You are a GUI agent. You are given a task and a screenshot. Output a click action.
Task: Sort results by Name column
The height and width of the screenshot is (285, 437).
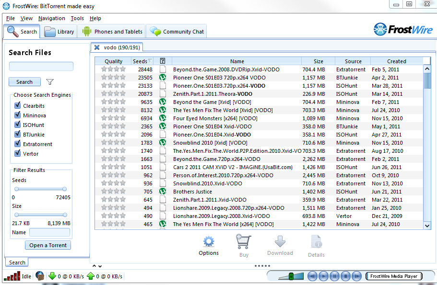[237, 61]
